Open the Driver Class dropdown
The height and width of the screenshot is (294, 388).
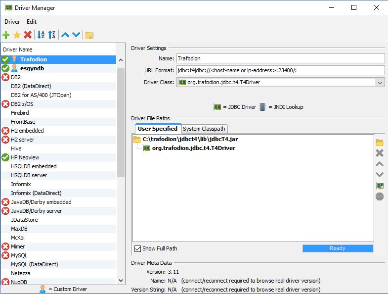pos(380,83)
